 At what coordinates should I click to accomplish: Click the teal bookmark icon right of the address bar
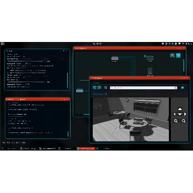click(x=182, y=88)
